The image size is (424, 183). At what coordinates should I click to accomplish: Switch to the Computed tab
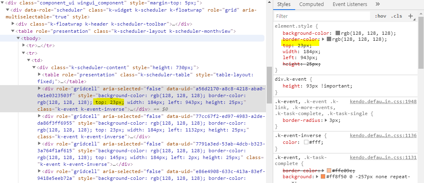pyautogui.click(x=311, y=4)
